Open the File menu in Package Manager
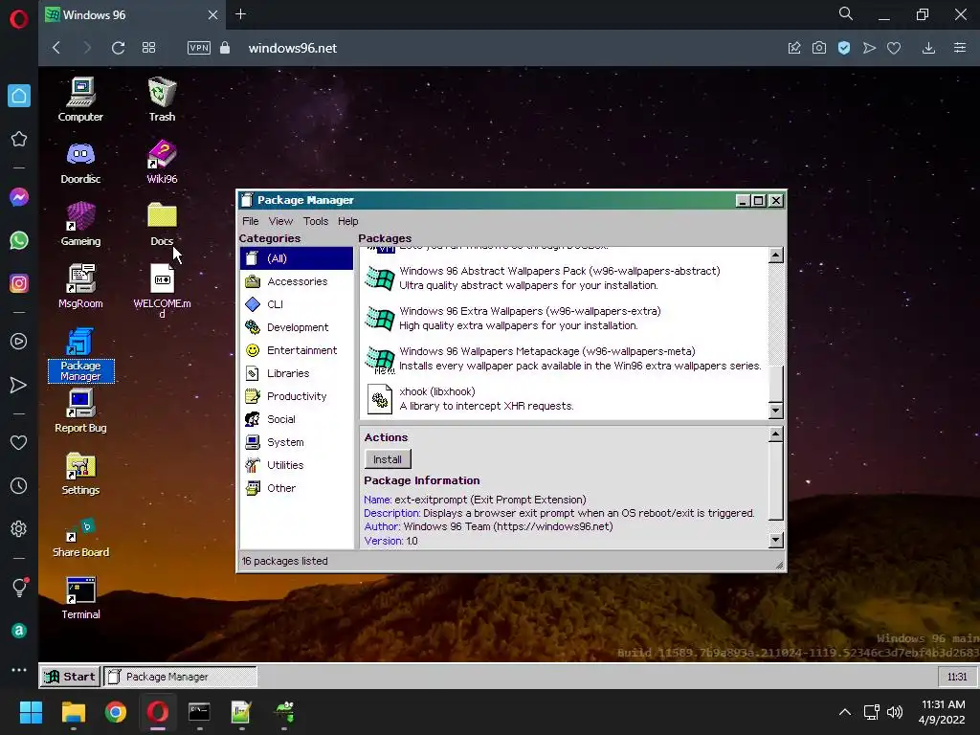The width and height of the screenshot is (980, 735). click(x=251, y=221)
